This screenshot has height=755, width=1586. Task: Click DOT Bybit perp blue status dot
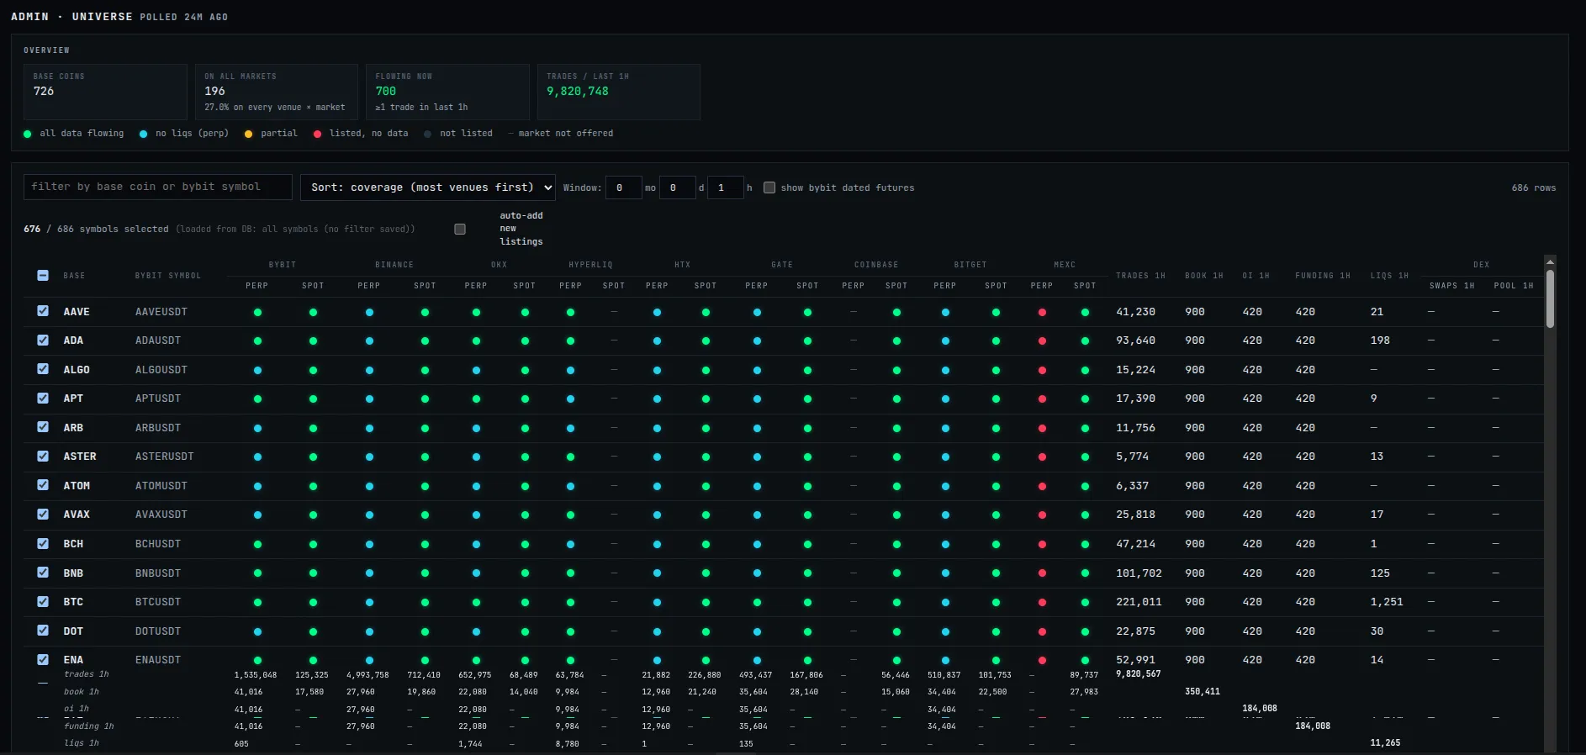(x=257, y=631)
